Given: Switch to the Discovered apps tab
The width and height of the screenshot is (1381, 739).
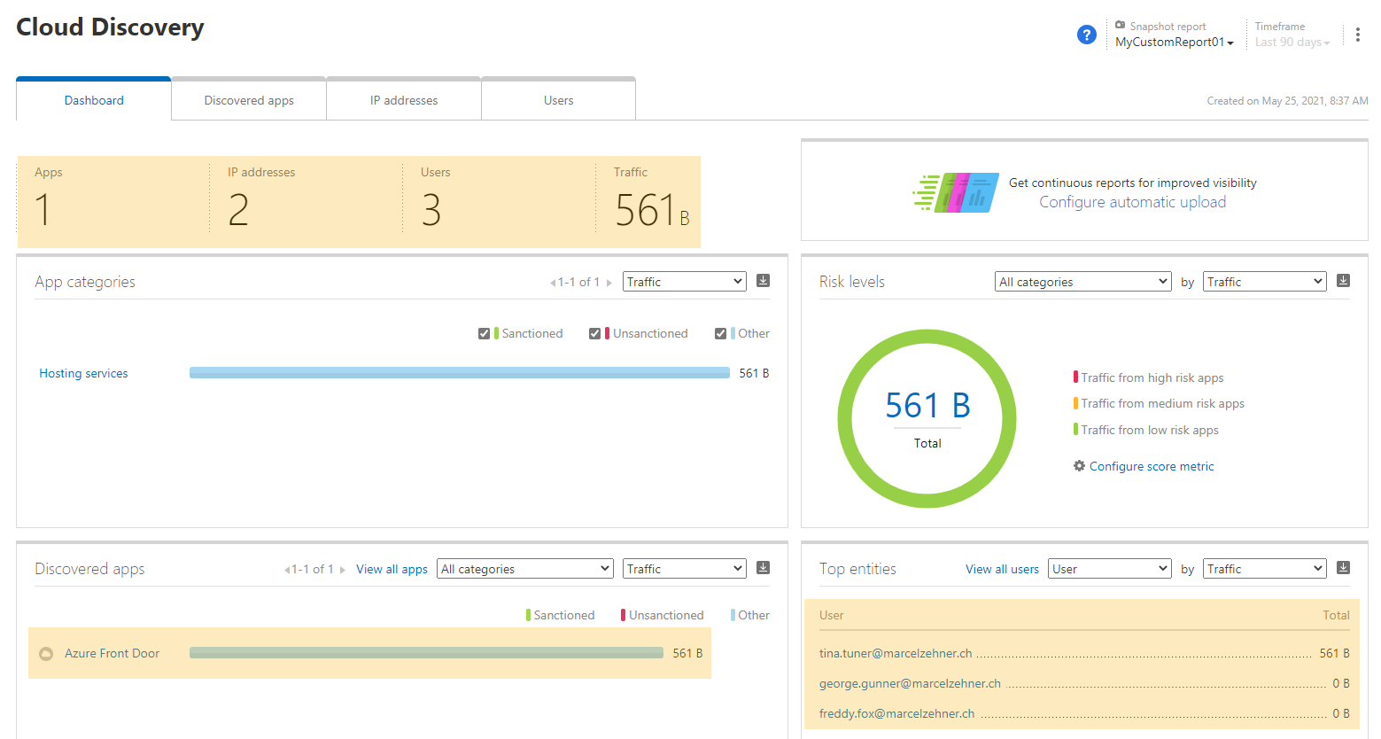Looking at the screenshot, I should point(249,100).
